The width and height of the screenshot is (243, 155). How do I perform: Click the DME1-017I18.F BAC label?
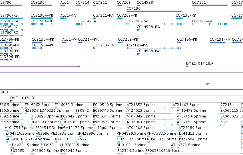point(199,64)
